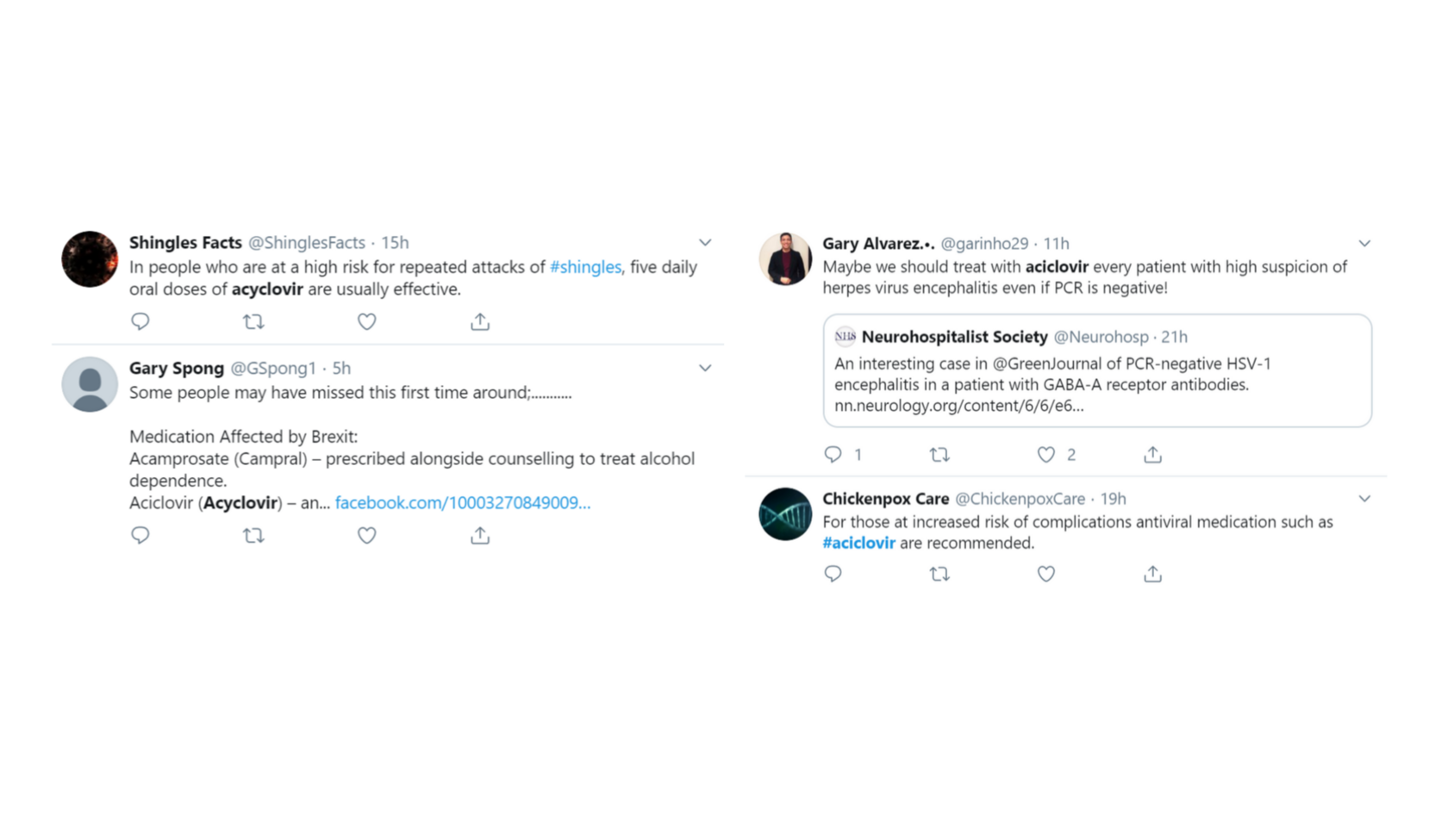Reply to Gary Alvarez's aciclovir tweet

tap(833, 454)
